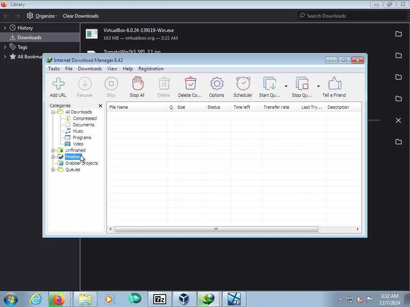This screenshot has height=307, width=410.
Task: Select All Downloads in Categories
Action: 78,112
